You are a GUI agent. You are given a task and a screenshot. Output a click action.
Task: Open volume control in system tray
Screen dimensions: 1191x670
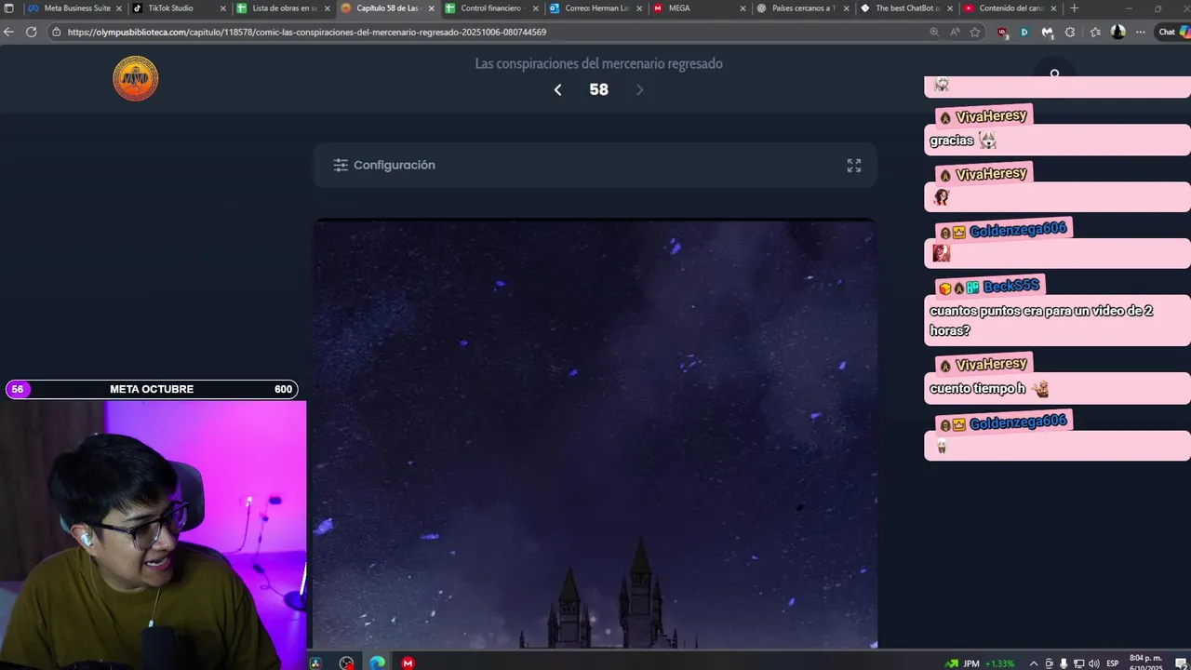click(1093, 663)
